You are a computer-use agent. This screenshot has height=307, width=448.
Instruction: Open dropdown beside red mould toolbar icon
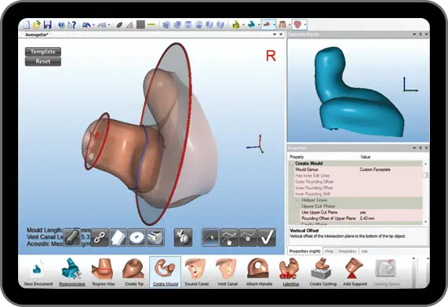274,25
